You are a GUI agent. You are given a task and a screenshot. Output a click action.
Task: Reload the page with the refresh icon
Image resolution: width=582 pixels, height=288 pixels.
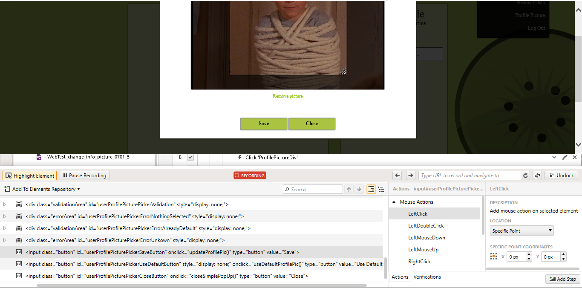[526, 176]
